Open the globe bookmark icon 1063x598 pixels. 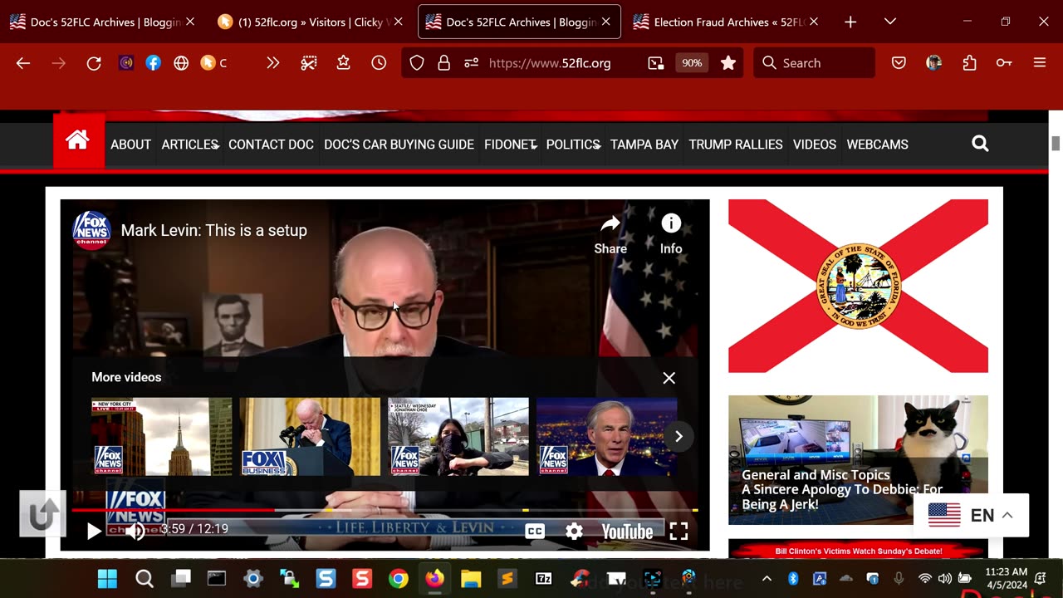[181, 63]
